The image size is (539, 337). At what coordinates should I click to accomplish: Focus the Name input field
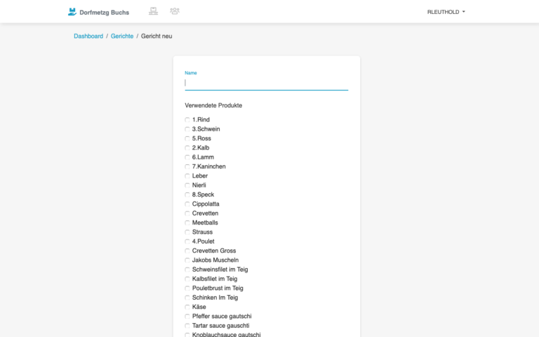pos(267,83)
